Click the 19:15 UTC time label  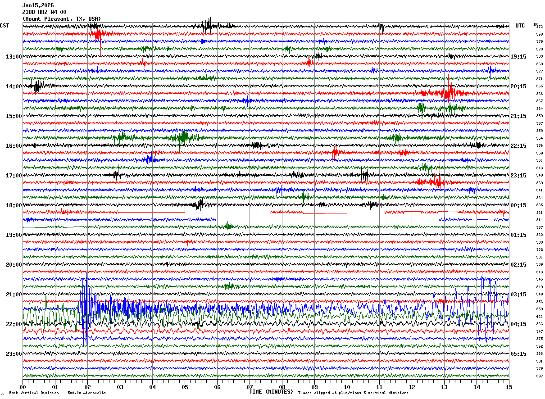518,57
